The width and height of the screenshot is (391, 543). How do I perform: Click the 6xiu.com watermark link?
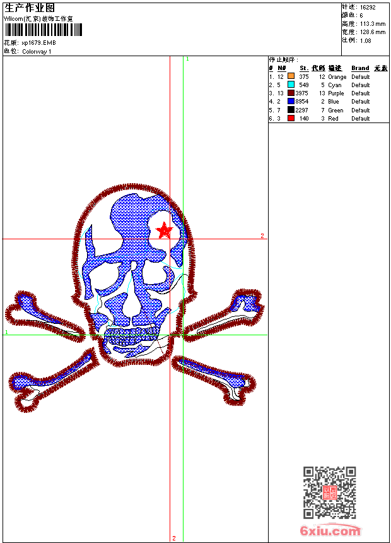pyautogui.click(x=330, y=531)
